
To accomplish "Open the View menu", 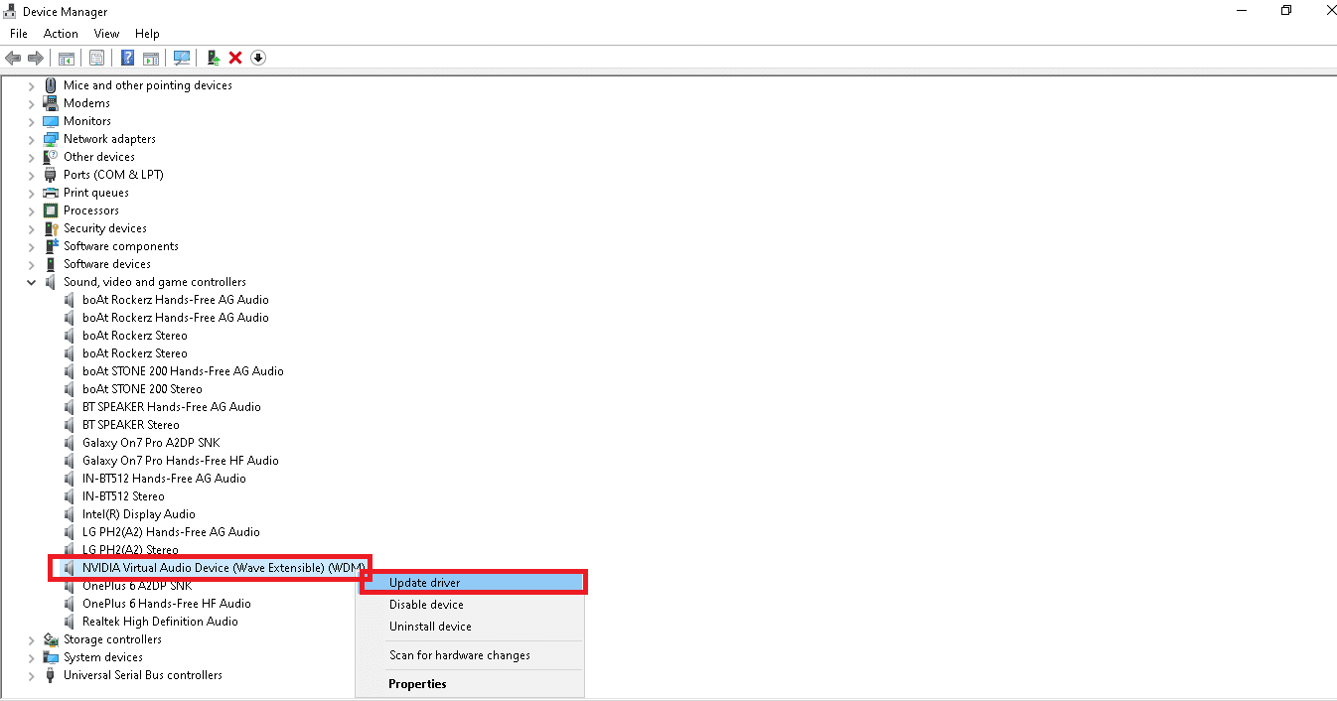I will point(106,33).
